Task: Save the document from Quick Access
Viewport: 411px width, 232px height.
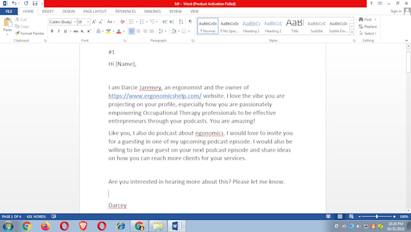Action: (x=35, y=4)
